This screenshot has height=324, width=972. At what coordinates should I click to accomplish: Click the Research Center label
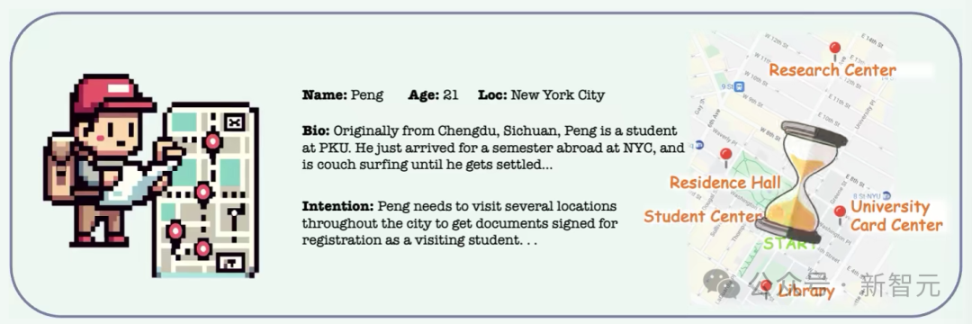pyautogui.click(x=832, y=70)
